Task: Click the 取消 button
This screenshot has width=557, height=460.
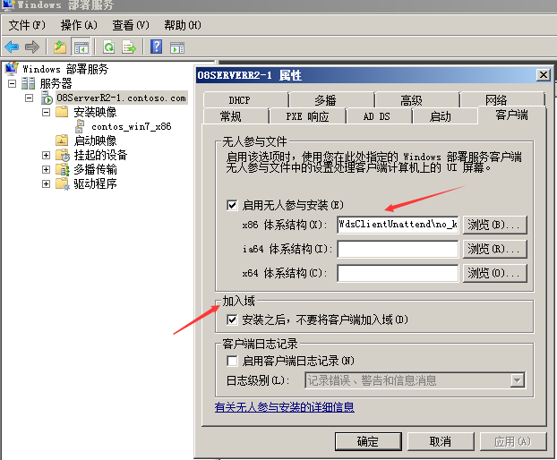Action: tap(441, 441)
